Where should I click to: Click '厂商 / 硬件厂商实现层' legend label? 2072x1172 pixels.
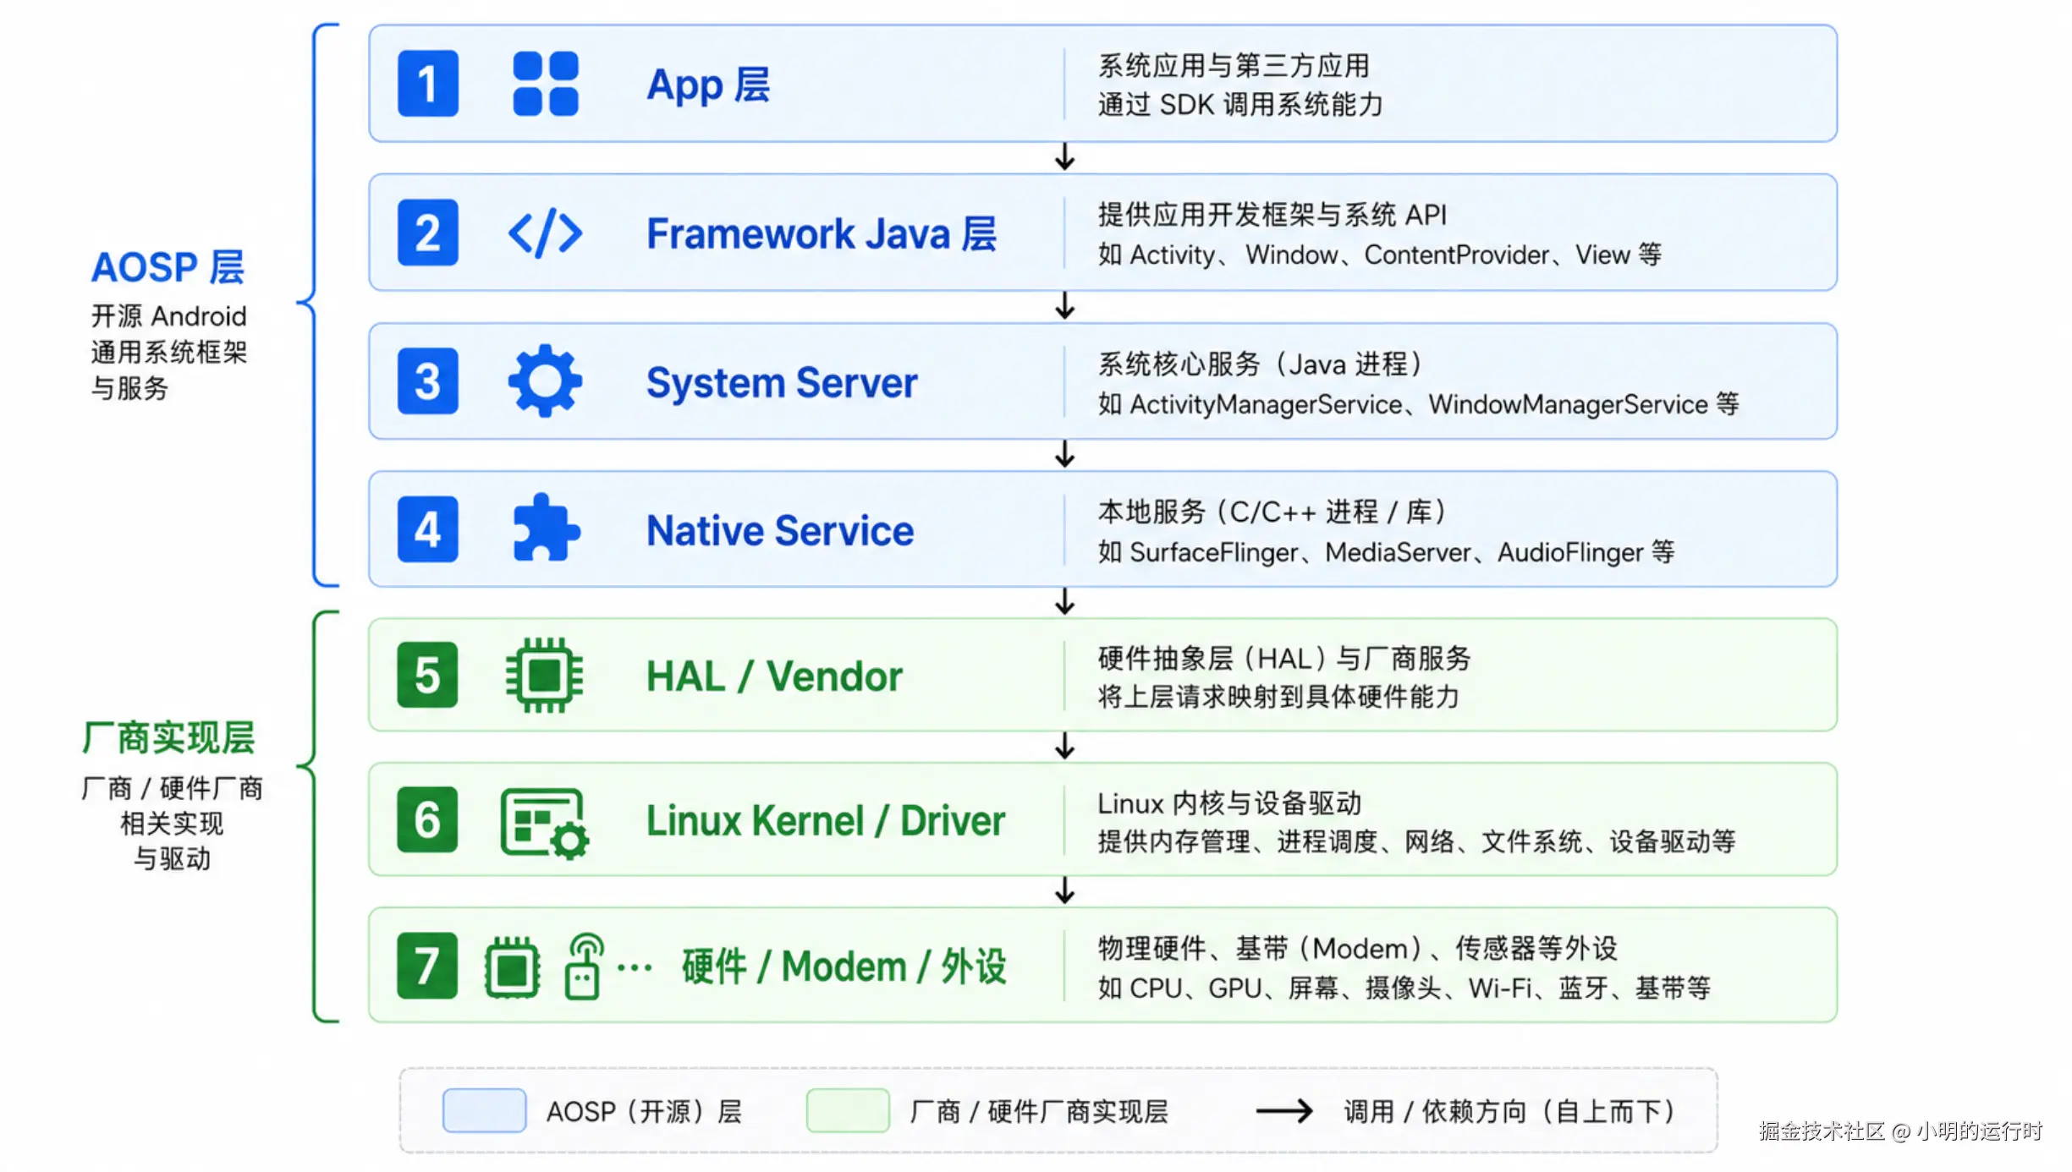pyautogui.click(x=1039, y=1111)
